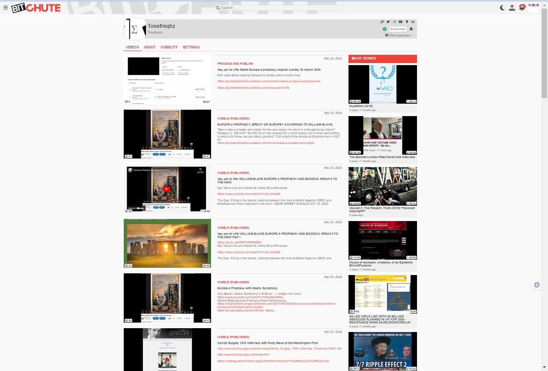Open Carroll Quigley video thumbnail

(x=167, y=350)
